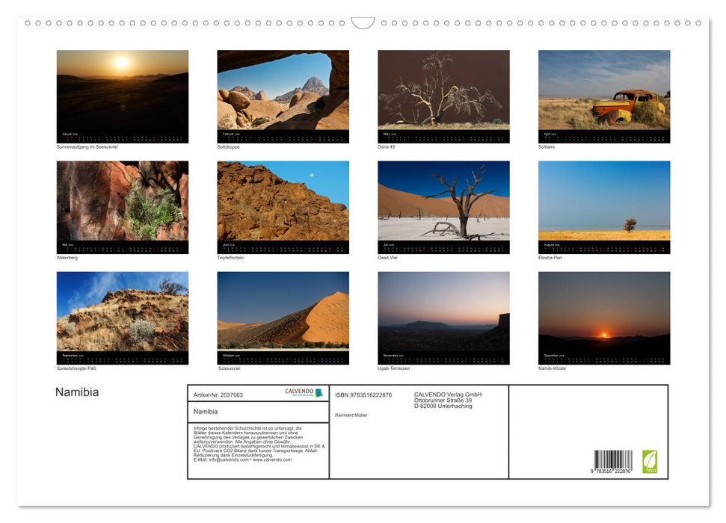The width and height of the screenshot is (726, 523).
Task: Click the Namibia title text
Action: tap(76, 391)
